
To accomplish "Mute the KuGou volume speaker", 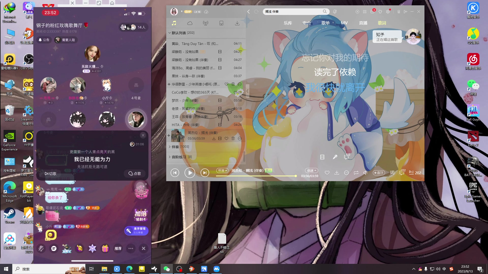I will (x=365, y=173).
